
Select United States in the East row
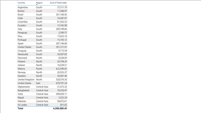click(x=24, y=83)
